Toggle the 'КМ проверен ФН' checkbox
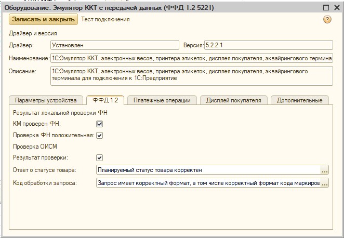Screen dimensions: 344x238 click(100, 124)
